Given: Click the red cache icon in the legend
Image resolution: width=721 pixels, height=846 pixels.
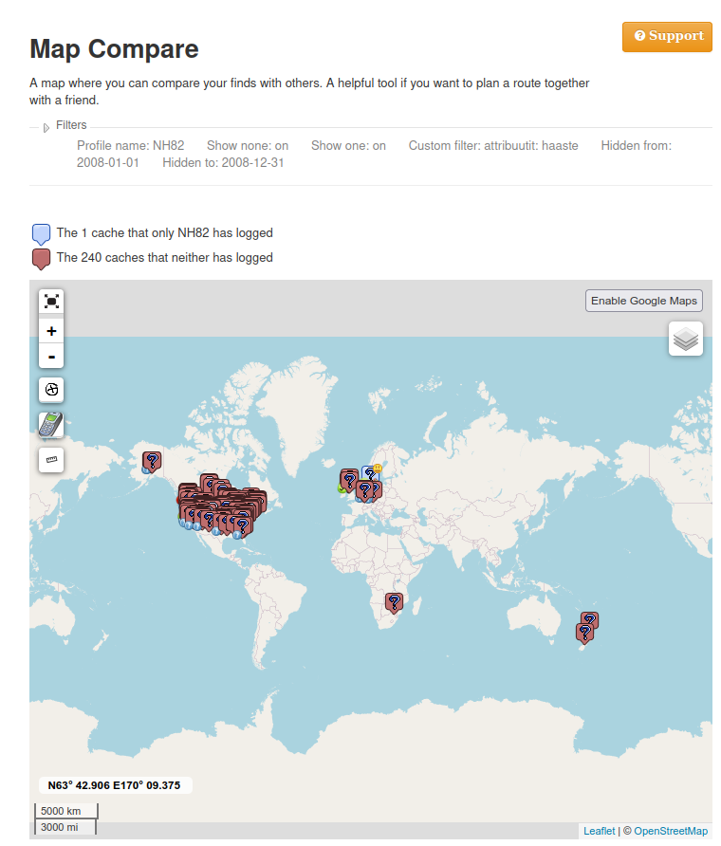Looking at the screenshot, I should [41, 258].
